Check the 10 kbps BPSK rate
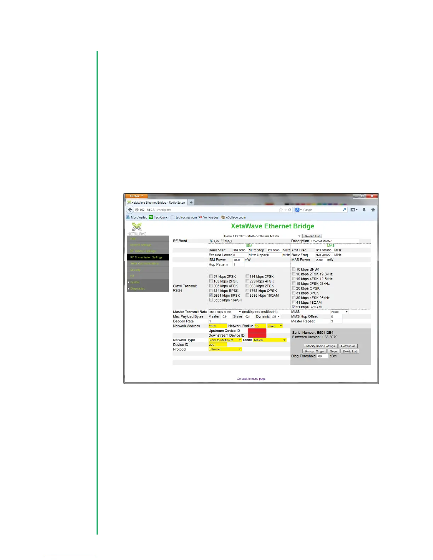The image size is (433, 560). [294, 269]
